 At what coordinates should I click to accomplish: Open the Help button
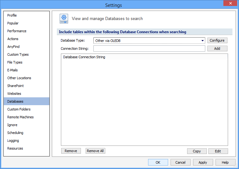coord(225,162)
